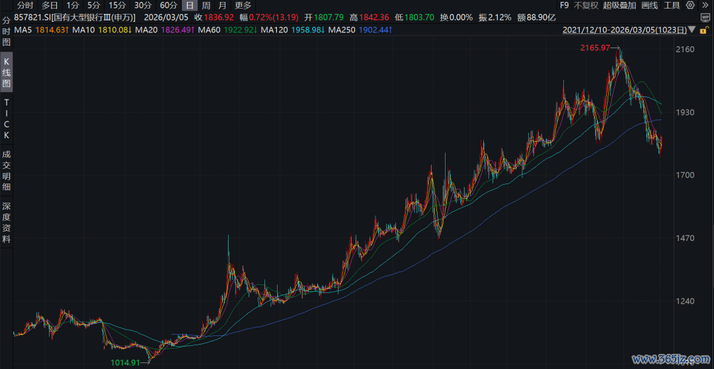Open F9 deep information
Screen dimensions: 714x369
click(x=564, y=5)
